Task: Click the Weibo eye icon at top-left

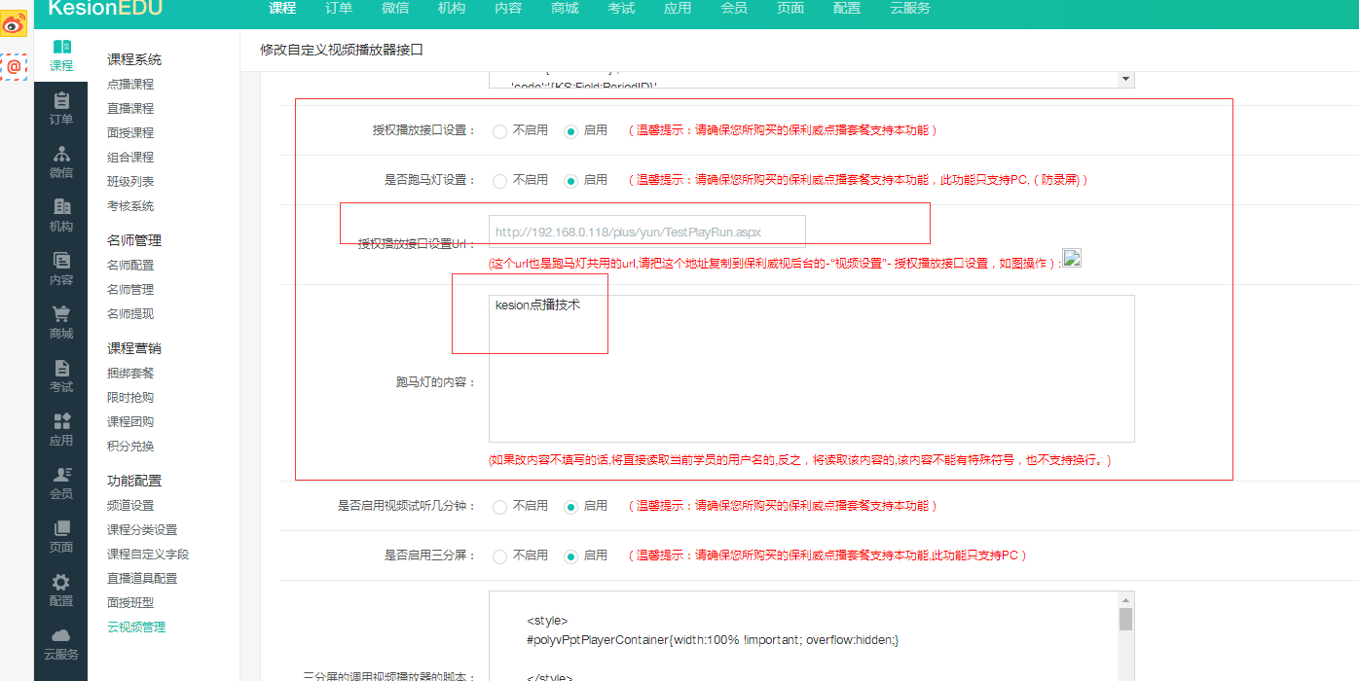Action: click(14, 23)
